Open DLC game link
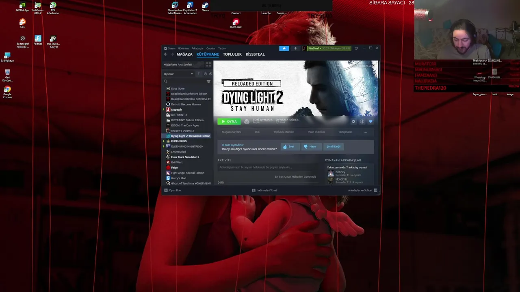This screenshot has width=520, height=292. coord(257,132)
